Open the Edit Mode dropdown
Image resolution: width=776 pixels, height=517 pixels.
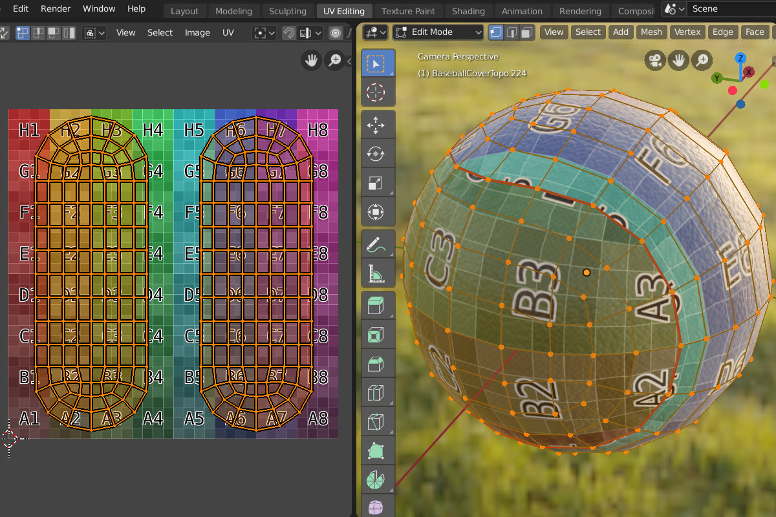(438, 32)
